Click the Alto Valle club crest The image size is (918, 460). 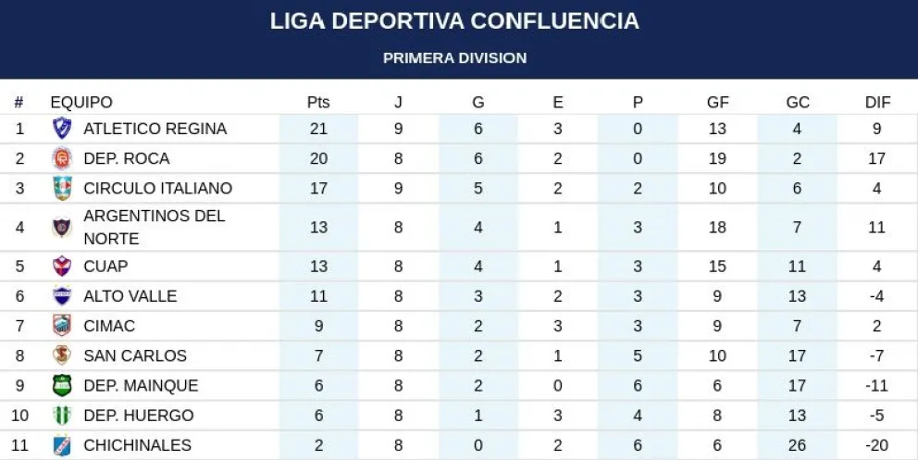pyautogui.click(x=62, y=295)
